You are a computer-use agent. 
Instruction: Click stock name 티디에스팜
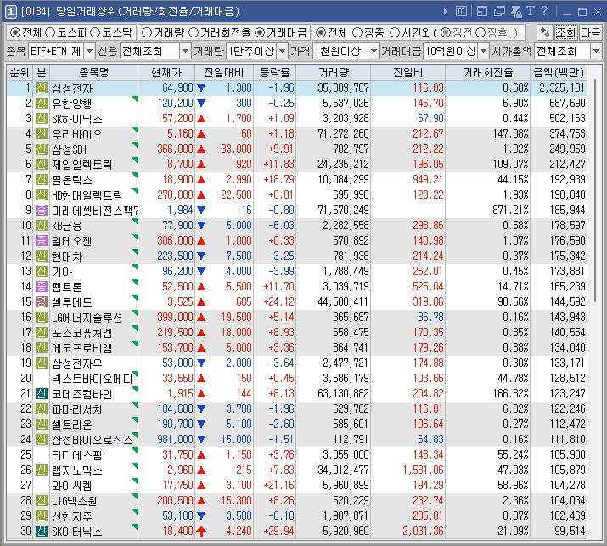(77, 455)
